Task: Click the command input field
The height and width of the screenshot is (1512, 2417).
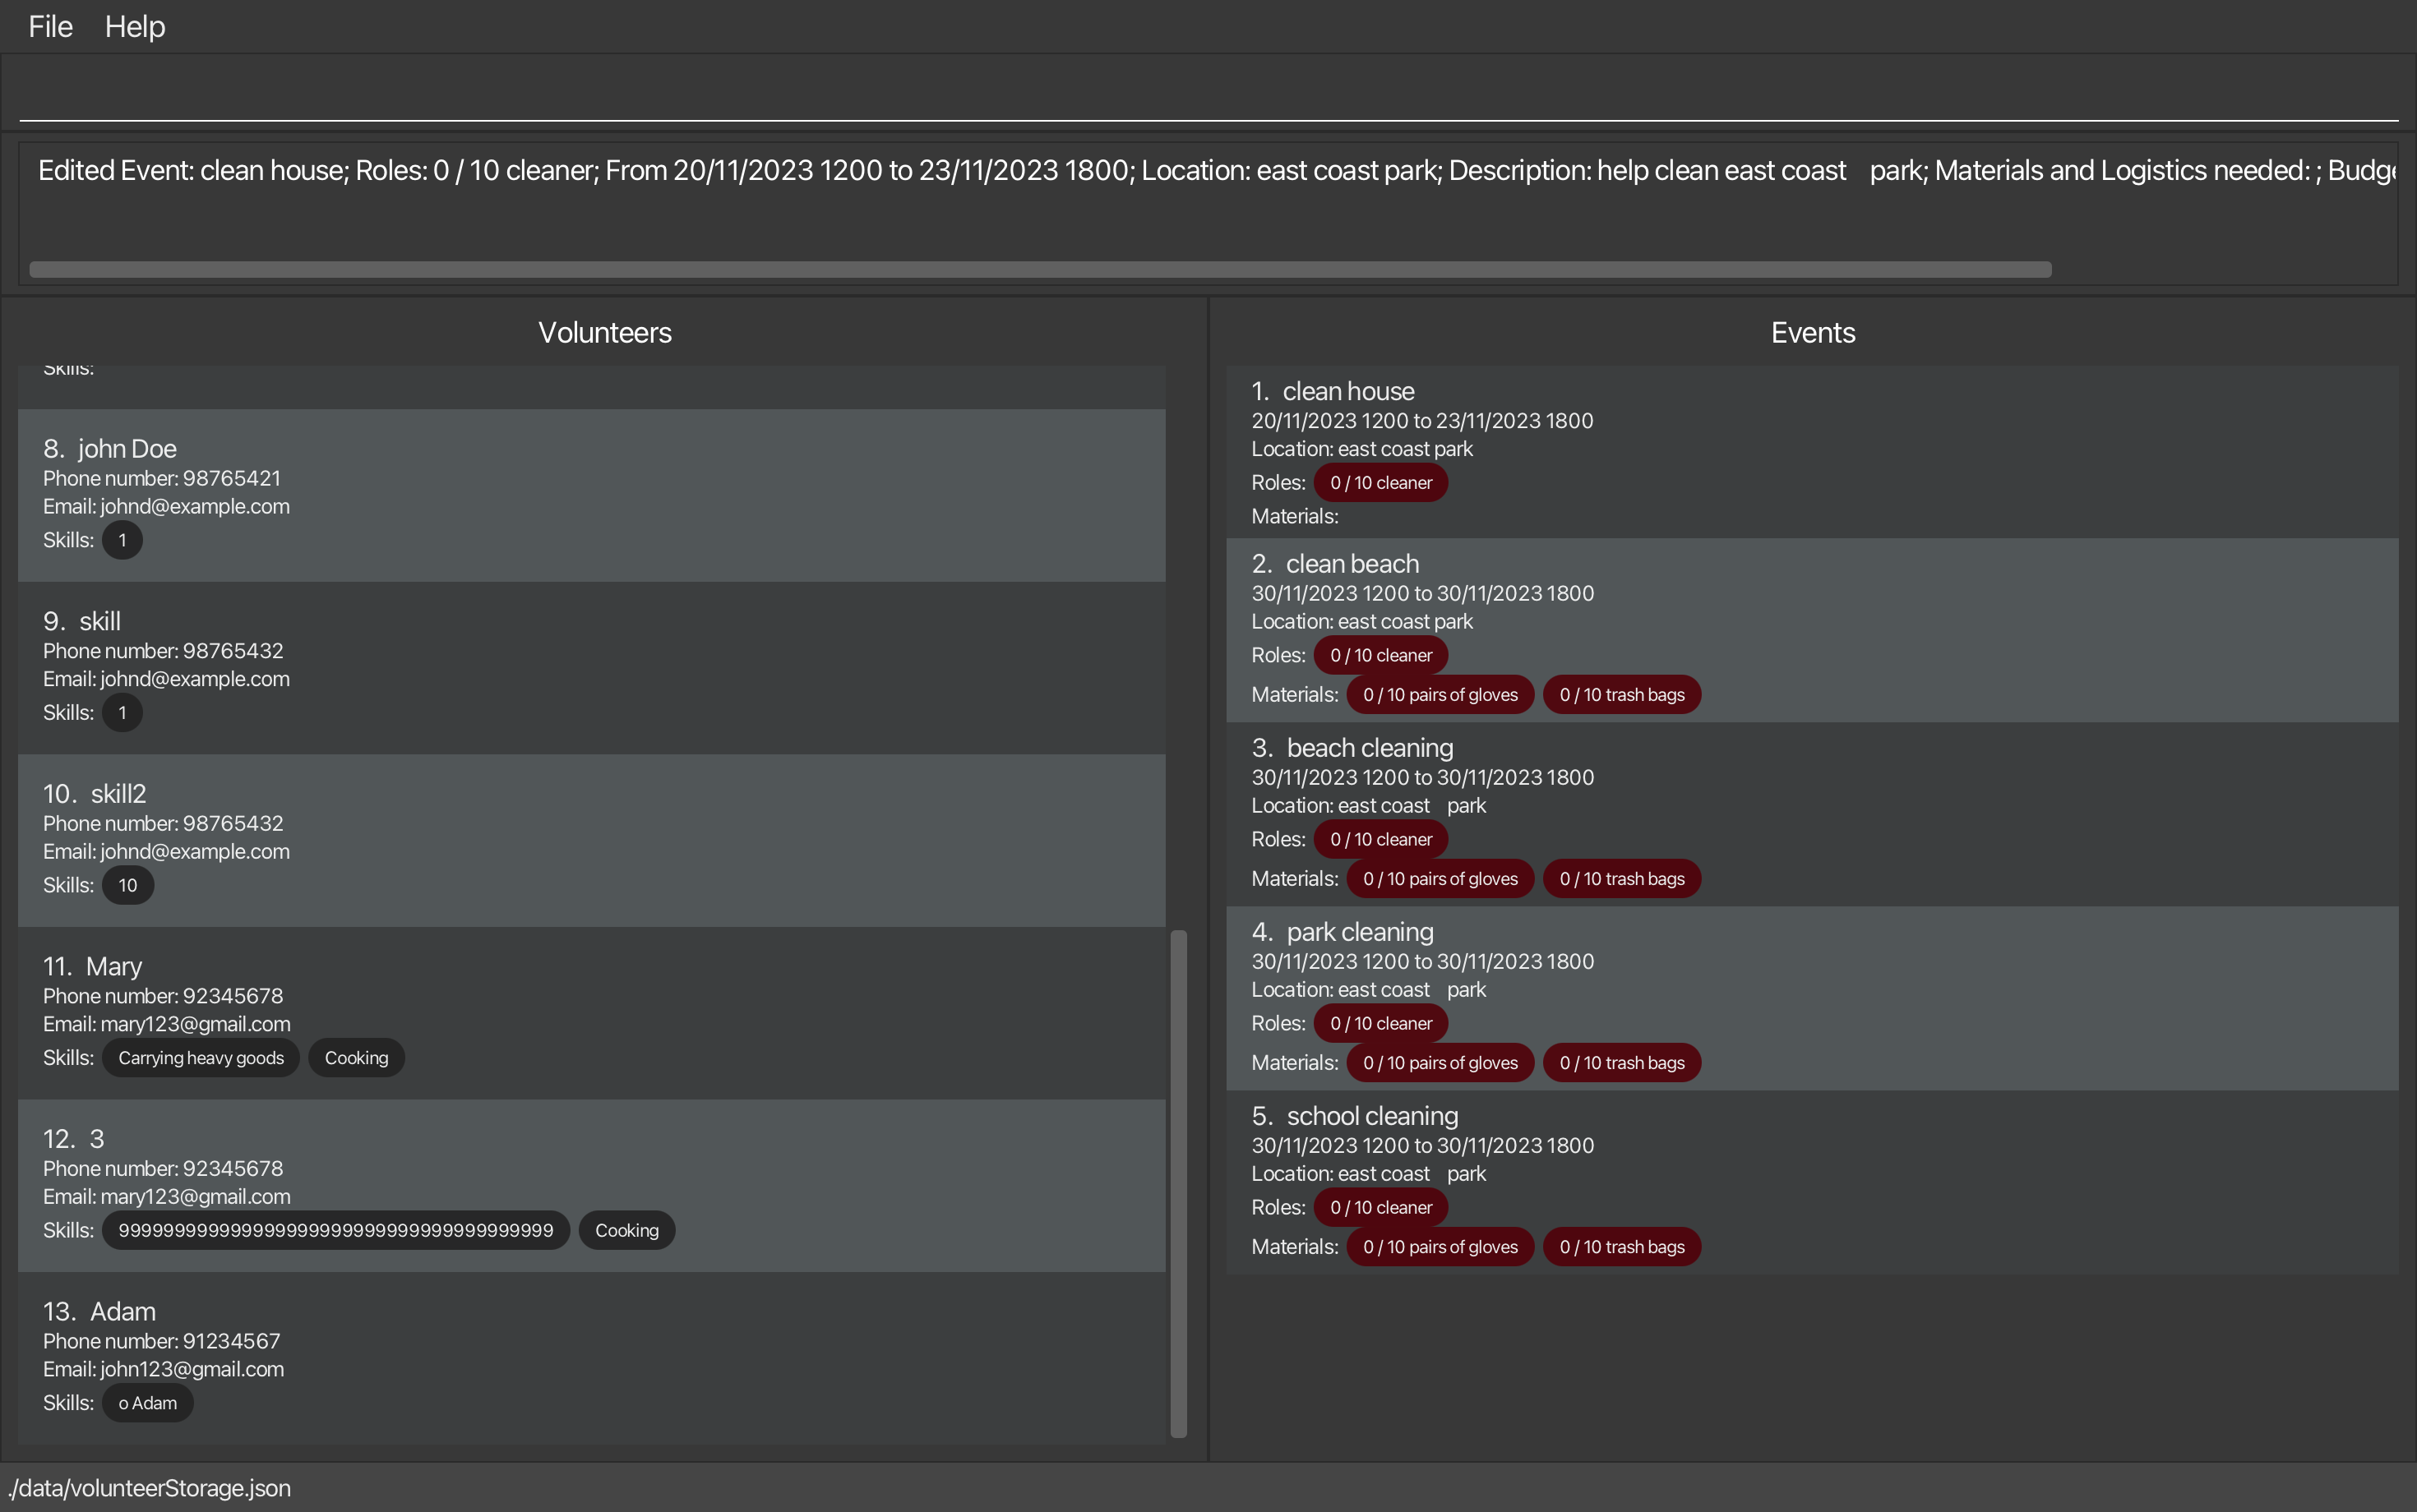Action: [1207, 92]
